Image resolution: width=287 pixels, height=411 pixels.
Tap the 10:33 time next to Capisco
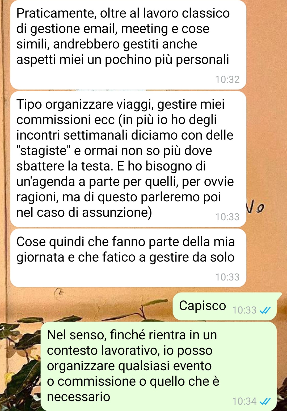244,310
